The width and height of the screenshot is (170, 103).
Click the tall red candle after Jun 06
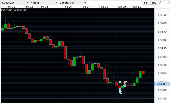click(x=65, y=53)
